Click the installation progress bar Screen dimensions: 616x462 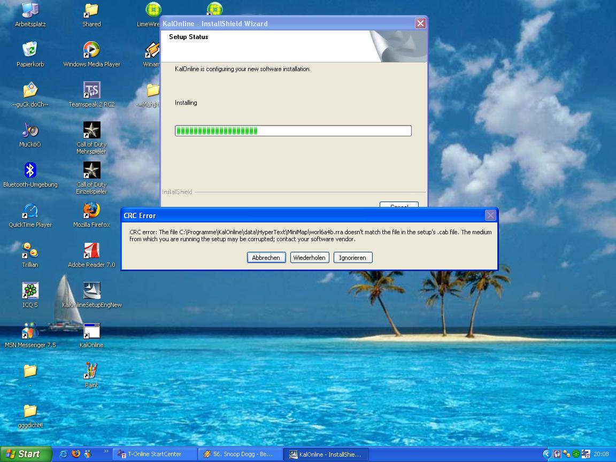[x=293, y=131]
